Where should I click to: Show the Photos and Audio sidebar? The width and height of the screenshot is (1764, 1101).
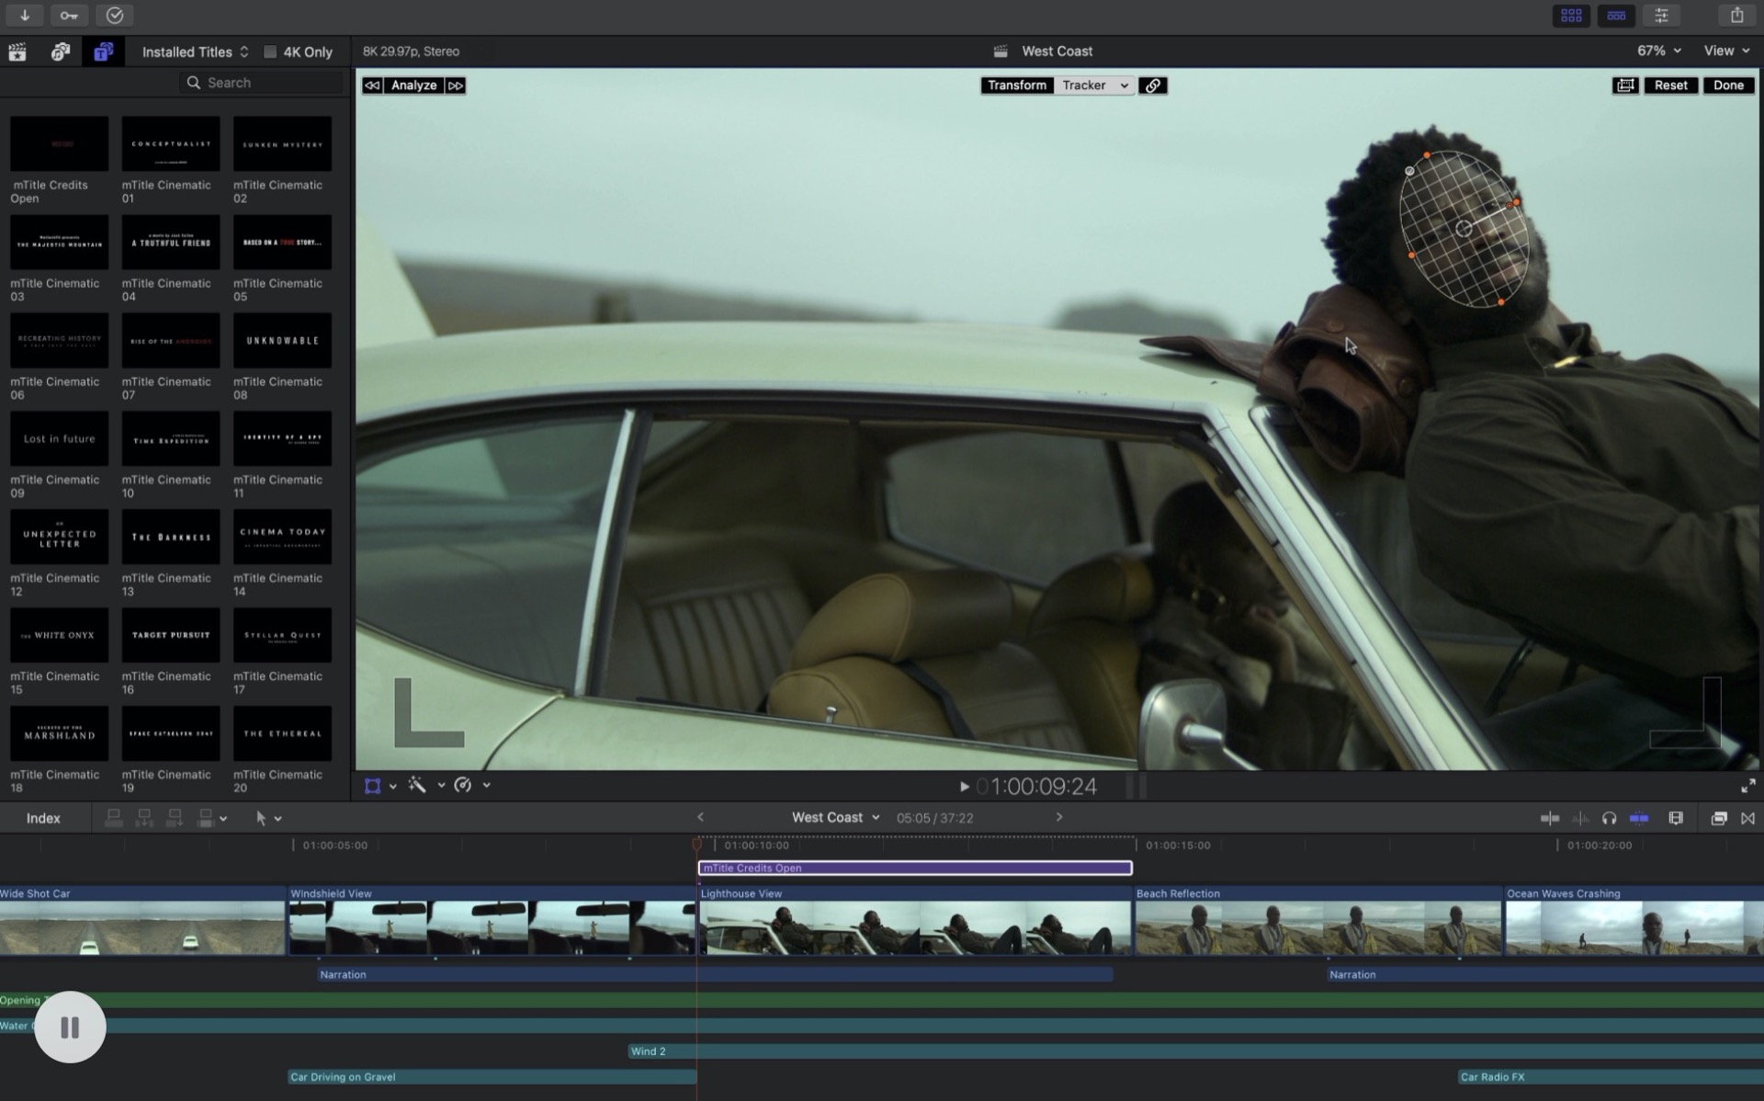click(x=61, y=52)
